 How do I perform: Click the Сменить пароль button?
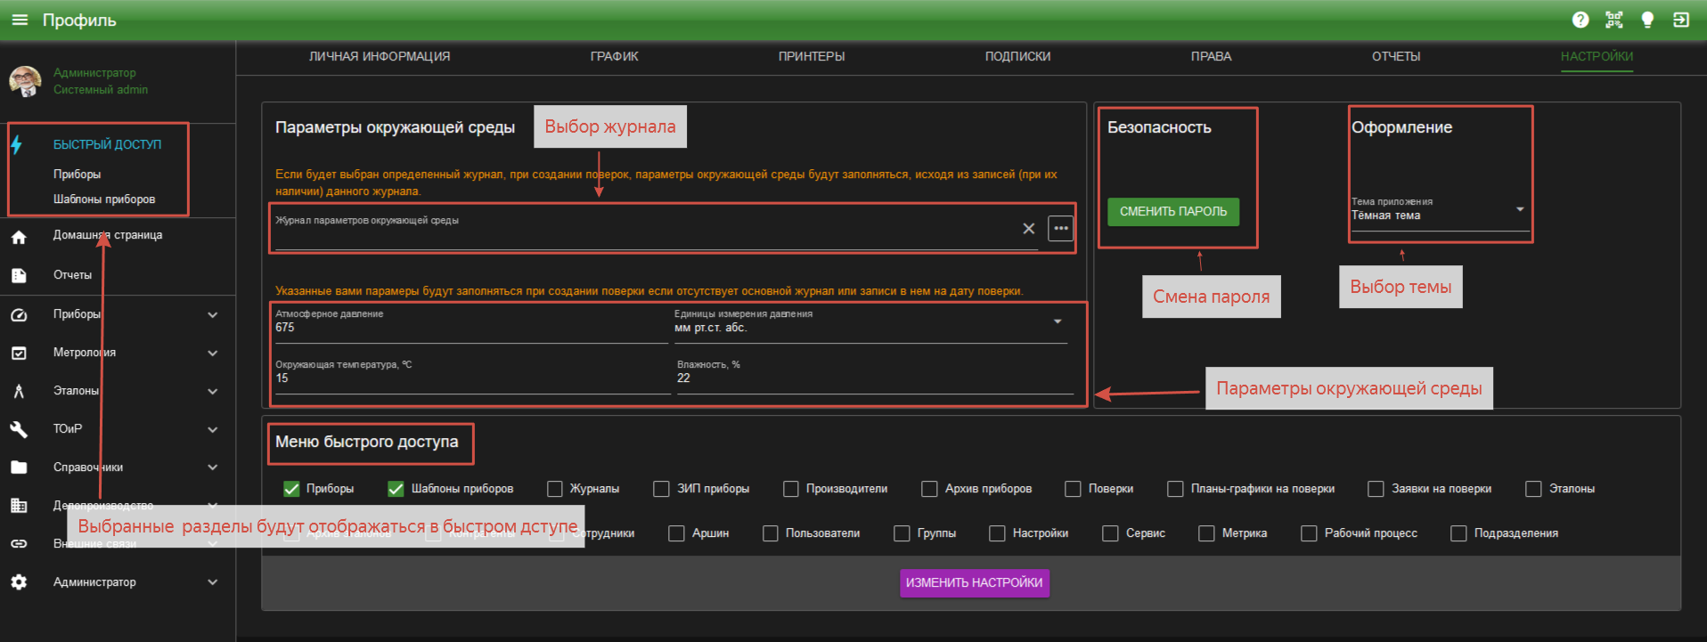point(1173,212)
